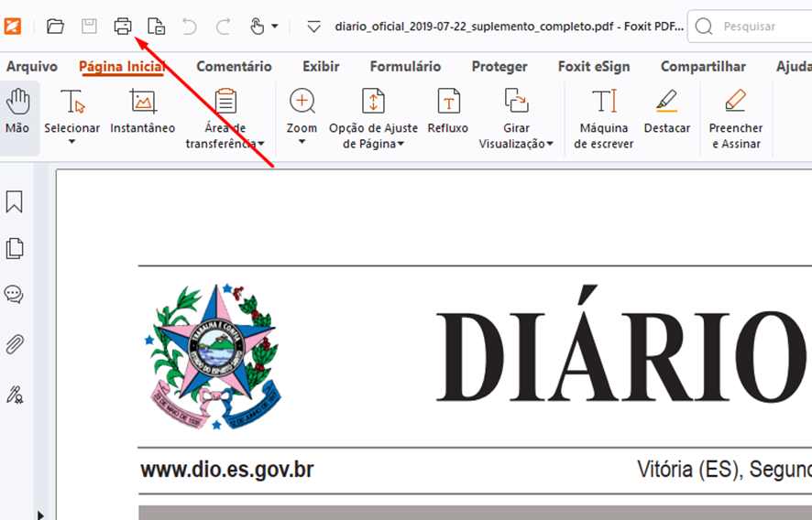
Task: Click the touch mode hand icon
Action: coord(257,26)
